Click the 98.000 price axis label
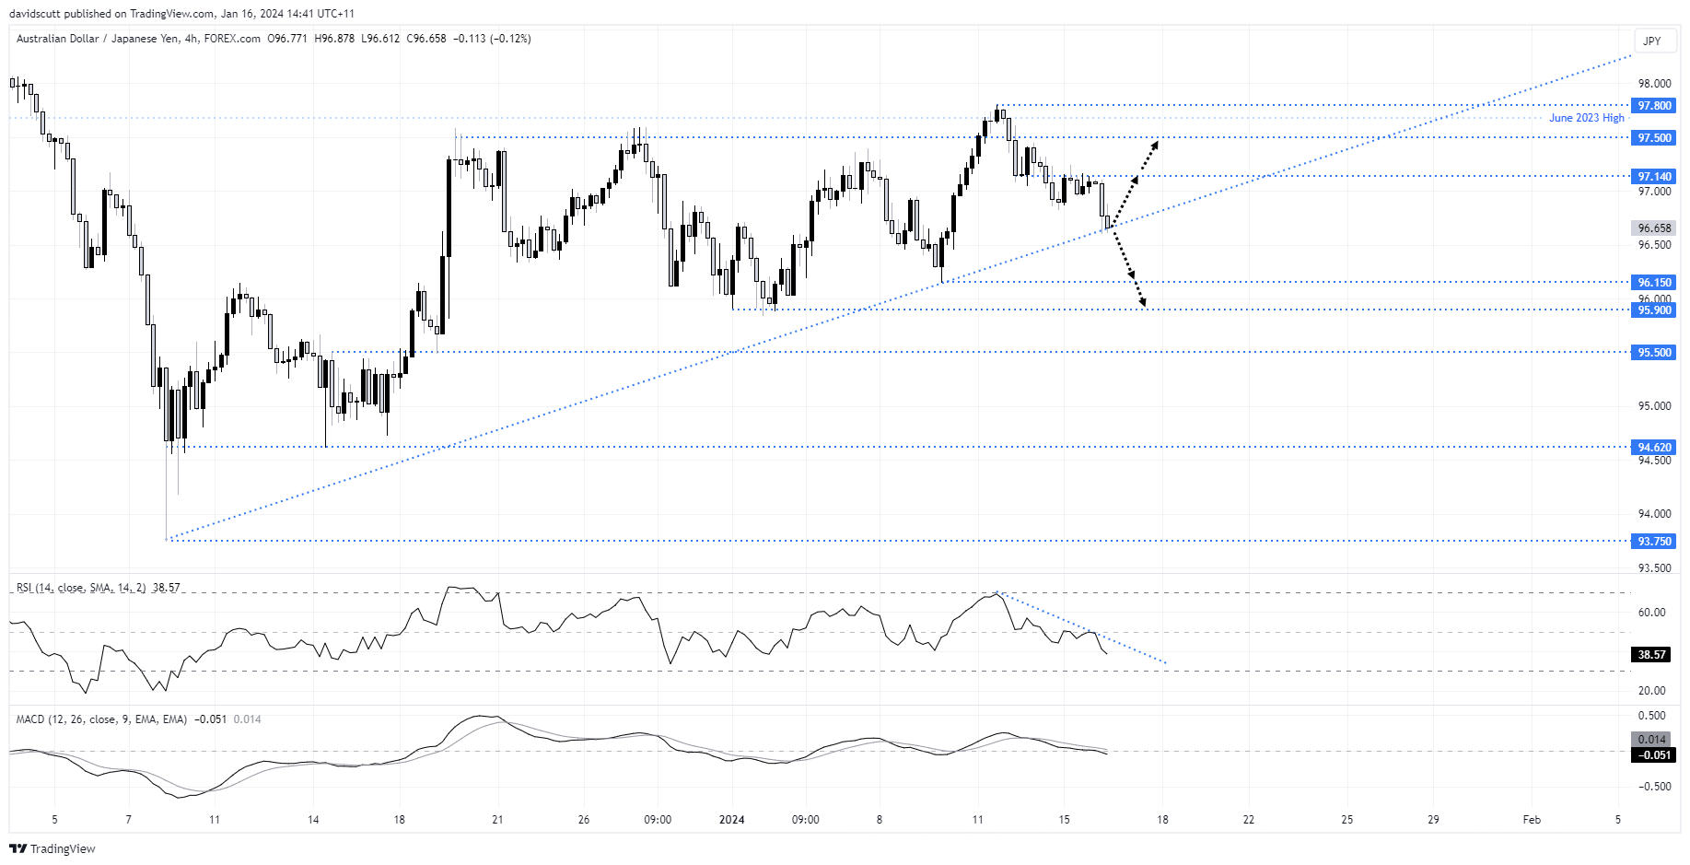1690x865 pixels. pos(1654,84)
